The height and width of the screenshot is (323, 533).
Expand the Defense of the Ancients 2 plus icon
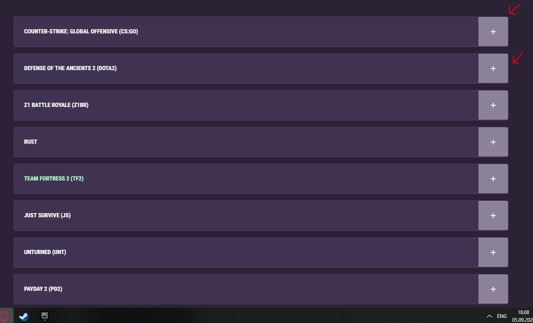click(493, 68)
